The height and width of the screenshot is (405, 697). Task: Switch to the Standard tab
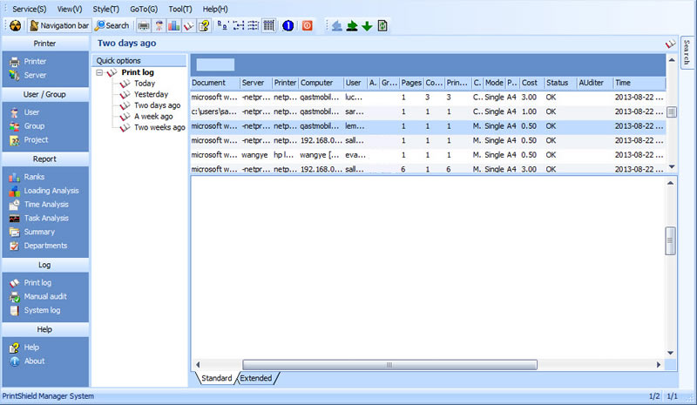click(216, 378)
